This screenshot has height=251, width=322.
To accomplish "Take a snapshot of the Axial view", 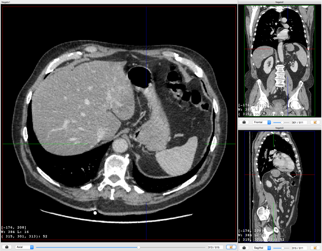I will point(7,247).
